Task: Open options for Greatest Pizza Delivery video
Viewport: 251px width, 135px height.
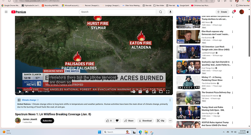Action: pyautogui.click(x=233, y=93)
